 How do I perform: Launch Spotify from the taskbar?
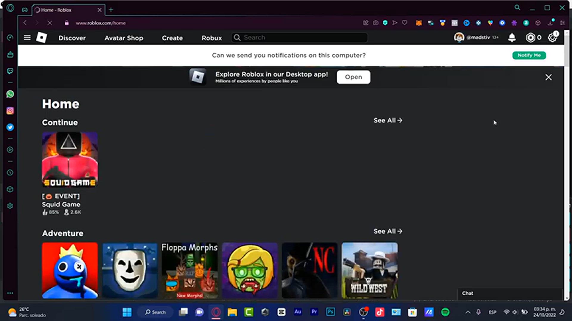pyautogui.click(x=445, y=312)
